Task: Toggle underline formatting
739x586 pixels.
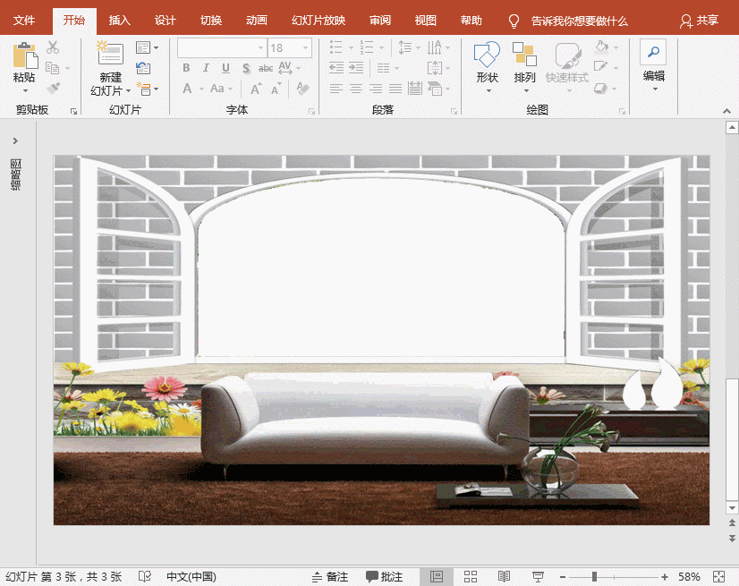Action: coord(225,68)
